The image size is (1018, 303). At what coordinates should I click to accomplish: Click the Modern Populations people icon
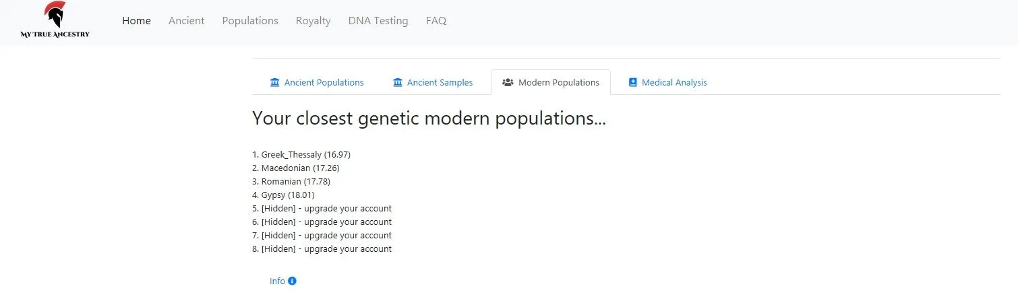click(x=508, y=83)
